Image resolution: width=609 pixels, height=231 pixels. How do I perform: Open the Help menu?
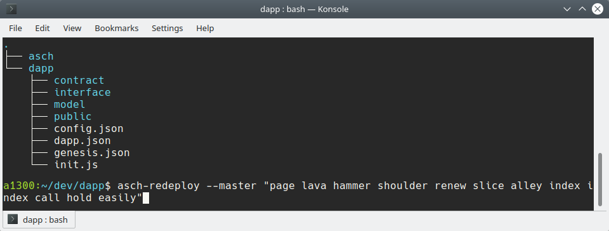[x=205, y=29]
